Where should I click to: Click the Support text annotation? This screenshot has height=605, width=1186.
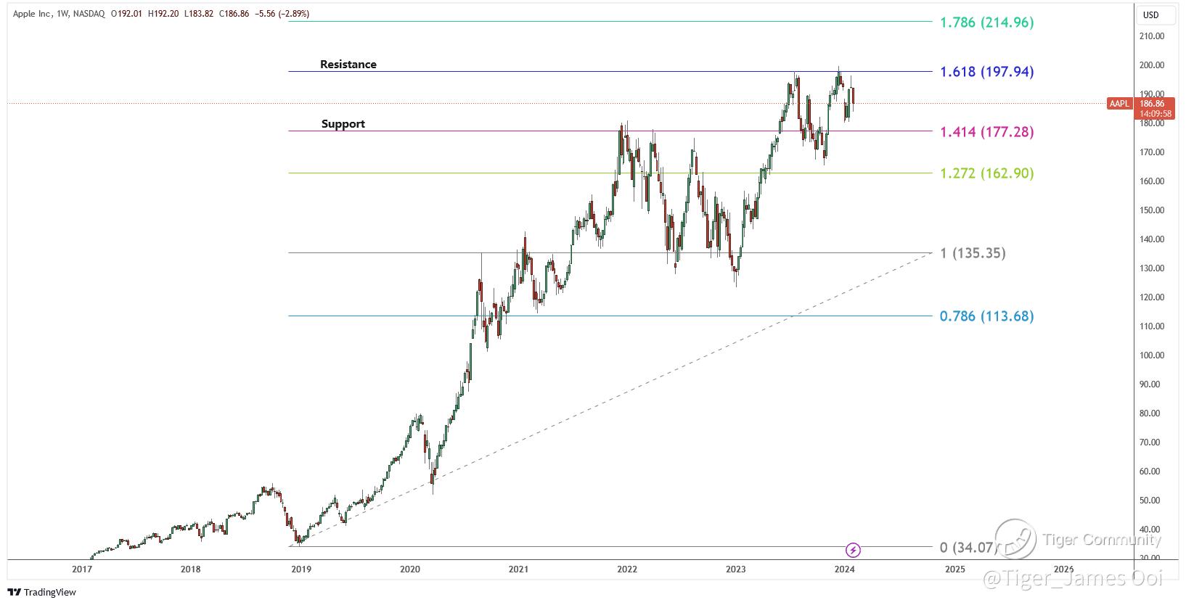(343, 123)
